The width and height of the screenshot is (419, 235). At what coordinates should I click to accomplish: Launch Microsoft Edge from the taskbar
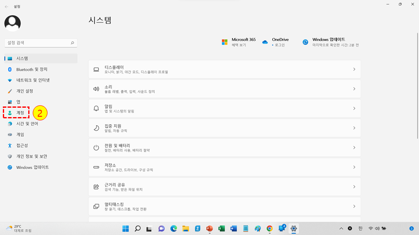coord(173,228)
